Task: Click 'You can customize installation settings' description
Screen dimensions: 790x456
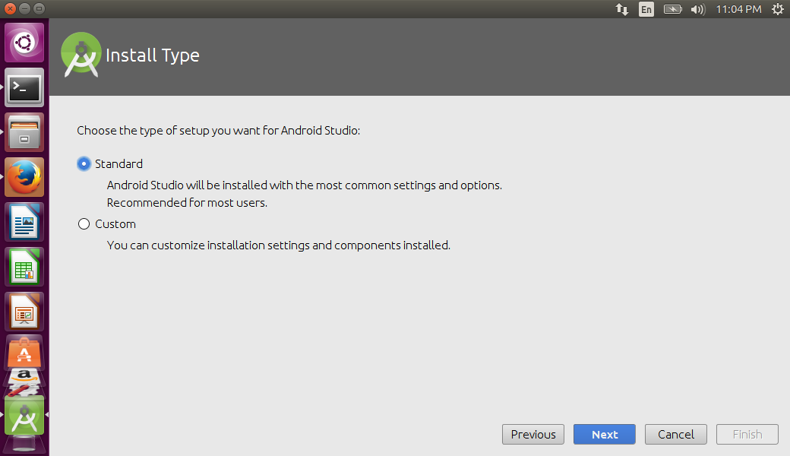Action: pos(279,245)
